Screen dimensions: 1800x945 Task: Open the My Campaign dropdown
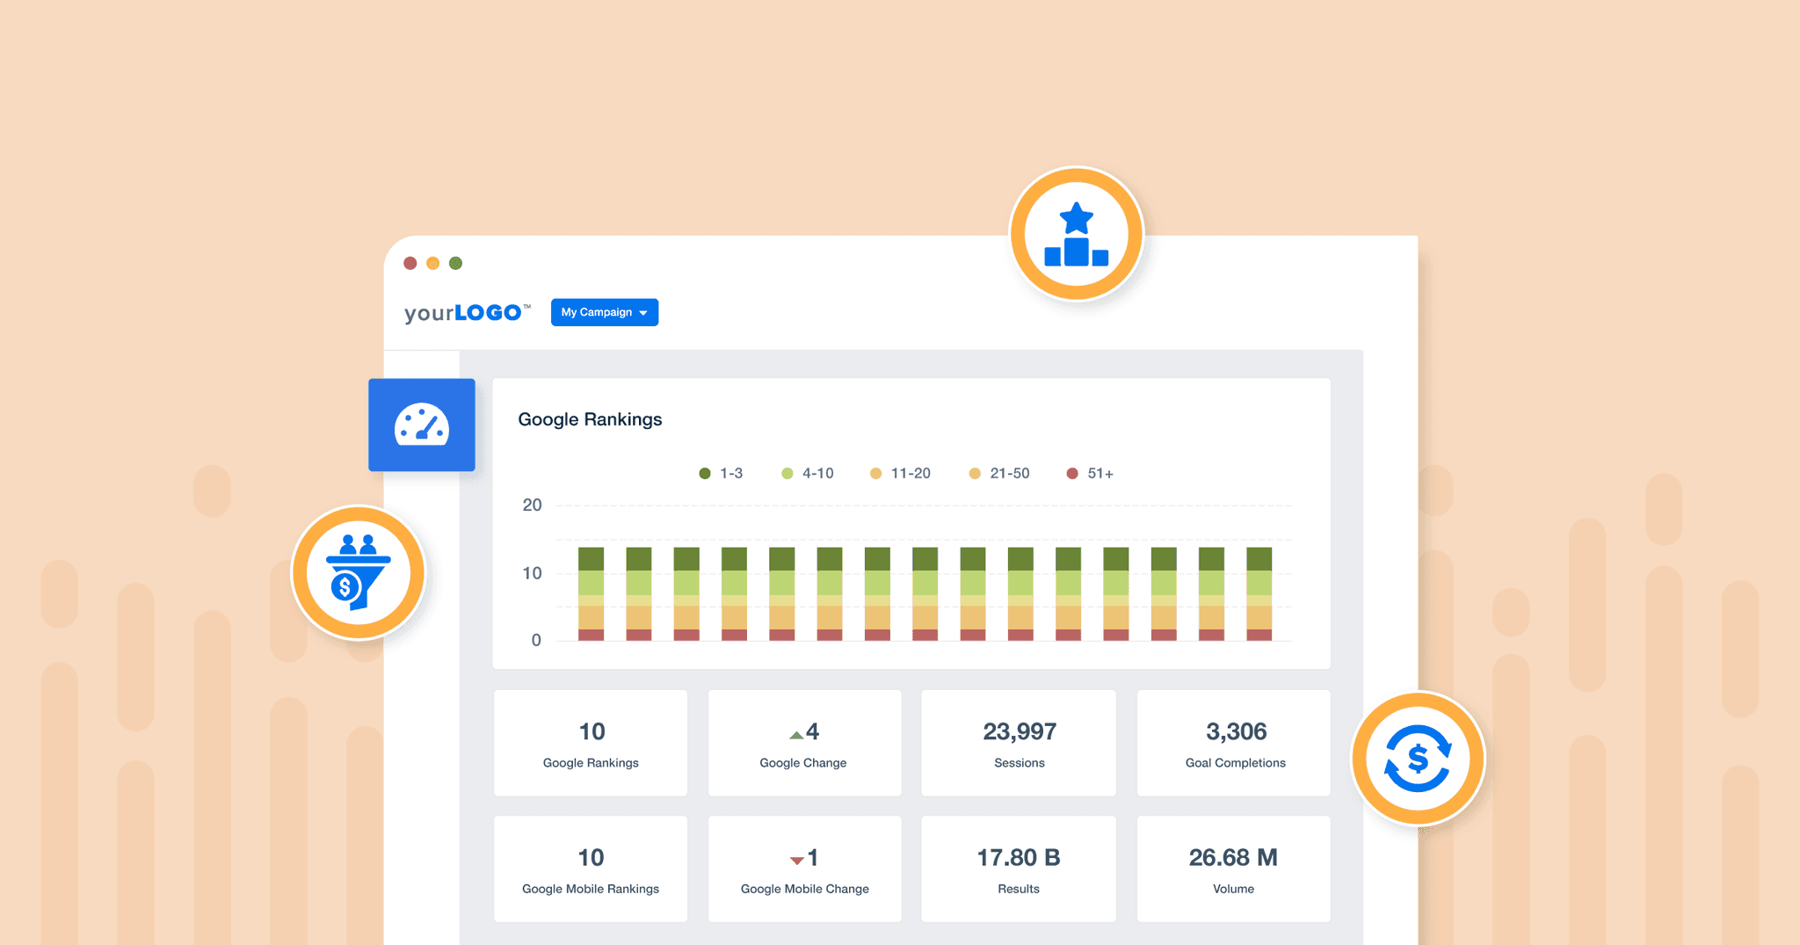point(605,312)
